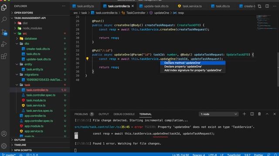Open update-task.dto.ts in explorer tree
Screen dimensions: 279x156
(38, 59)
